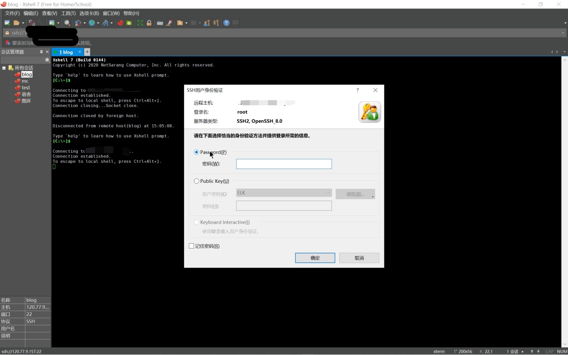This screenshot has width=568, height=355.
Task: Click the 确定 button
Action: point(315,258)
